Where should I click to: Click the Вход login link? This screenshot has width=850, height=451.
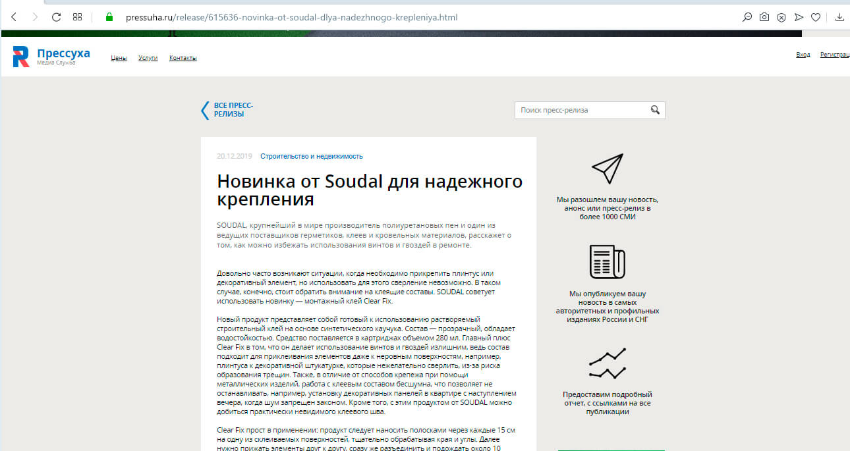(x=803, y=55)
